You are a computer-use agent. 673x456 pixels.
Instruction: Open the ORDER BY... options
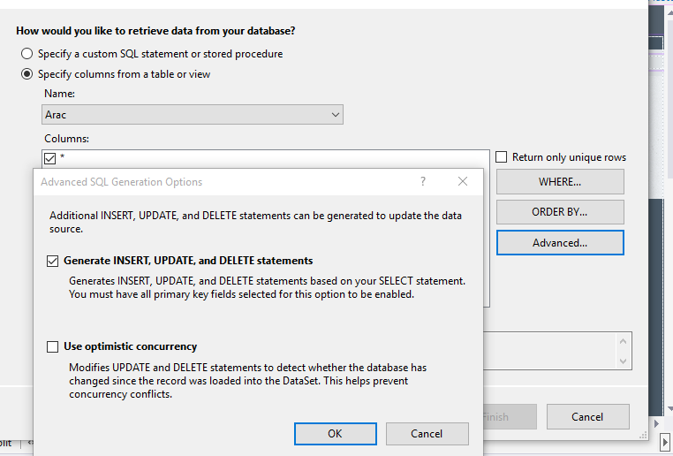tap(559, 212)
